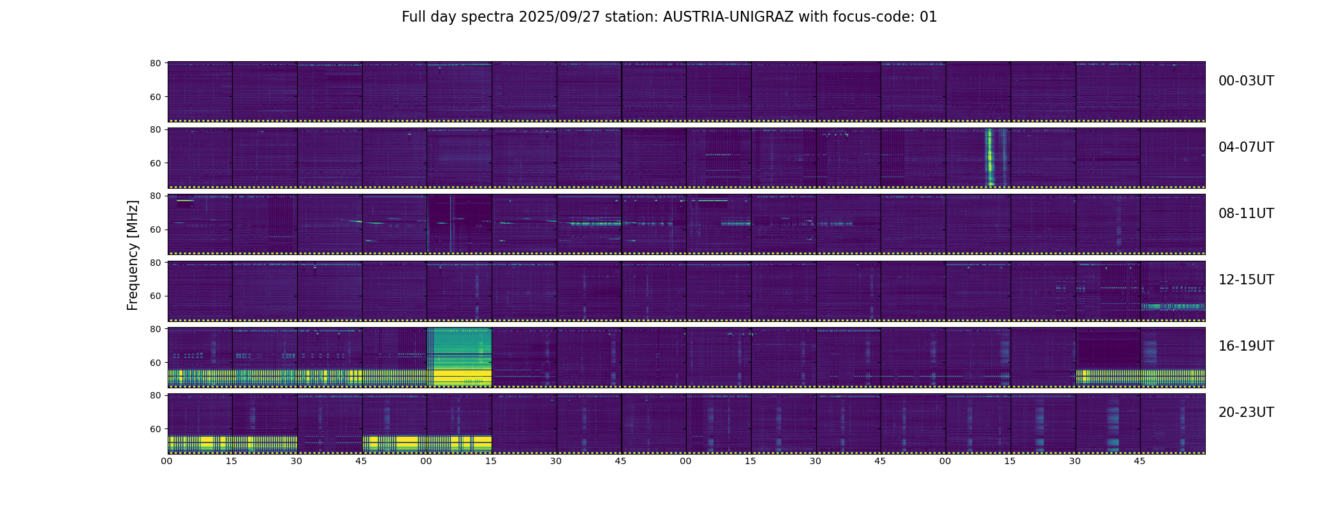1339x510 pixels.
Task: Select the '20-23UT' row label
Action: tap(1246, 412)
